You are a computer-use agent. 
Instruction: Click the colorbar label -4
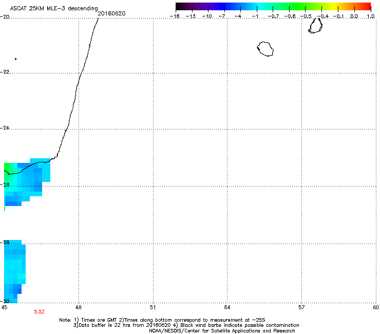pos(238,16)
